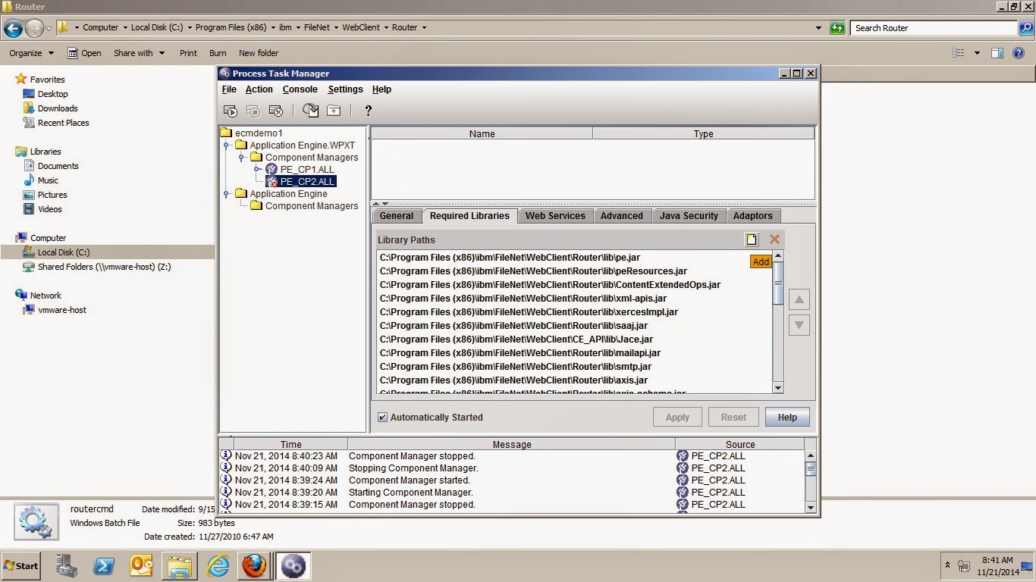
Task: Click the Help question mark toolbar icon
Action: 368,111
